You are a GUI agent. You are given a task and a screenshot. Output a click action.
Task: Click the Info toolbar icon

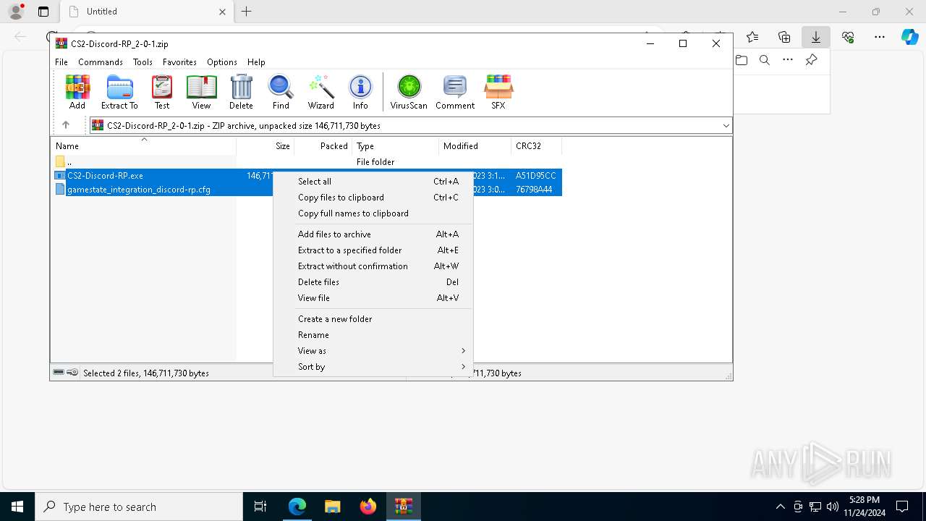coord(360,92)
